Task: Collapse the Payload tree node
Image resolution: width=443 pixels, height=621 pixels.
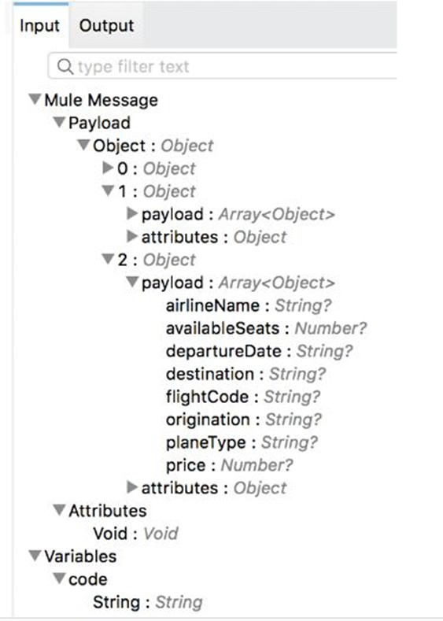Action: pos(59,121)
